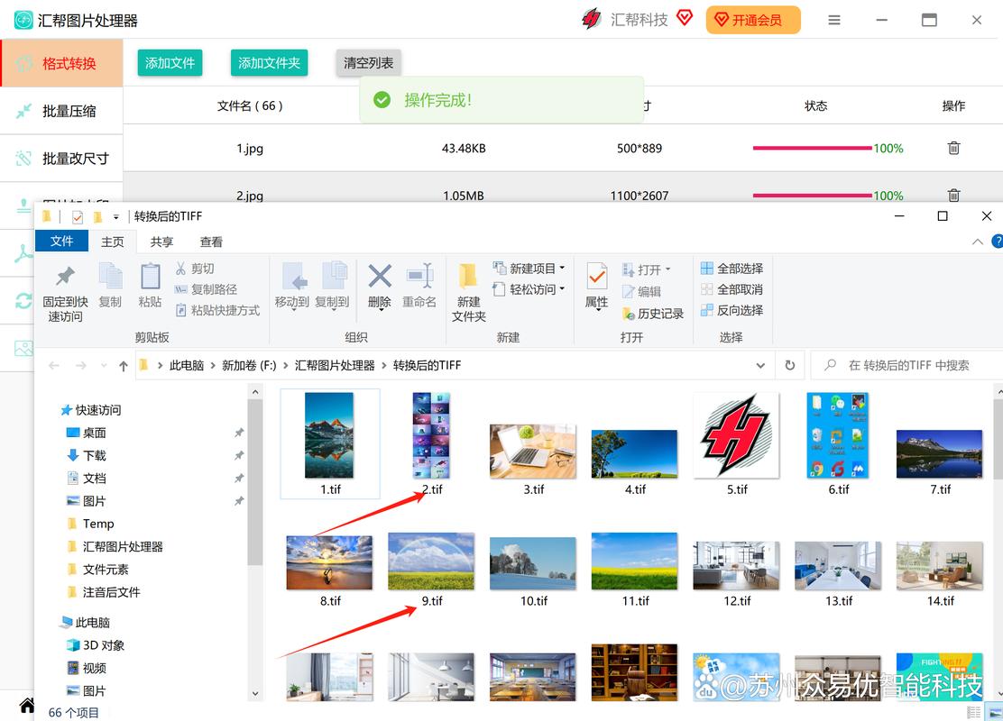
Task: Delete the 1.jpg row with trash icon
Action: point(953,149)
